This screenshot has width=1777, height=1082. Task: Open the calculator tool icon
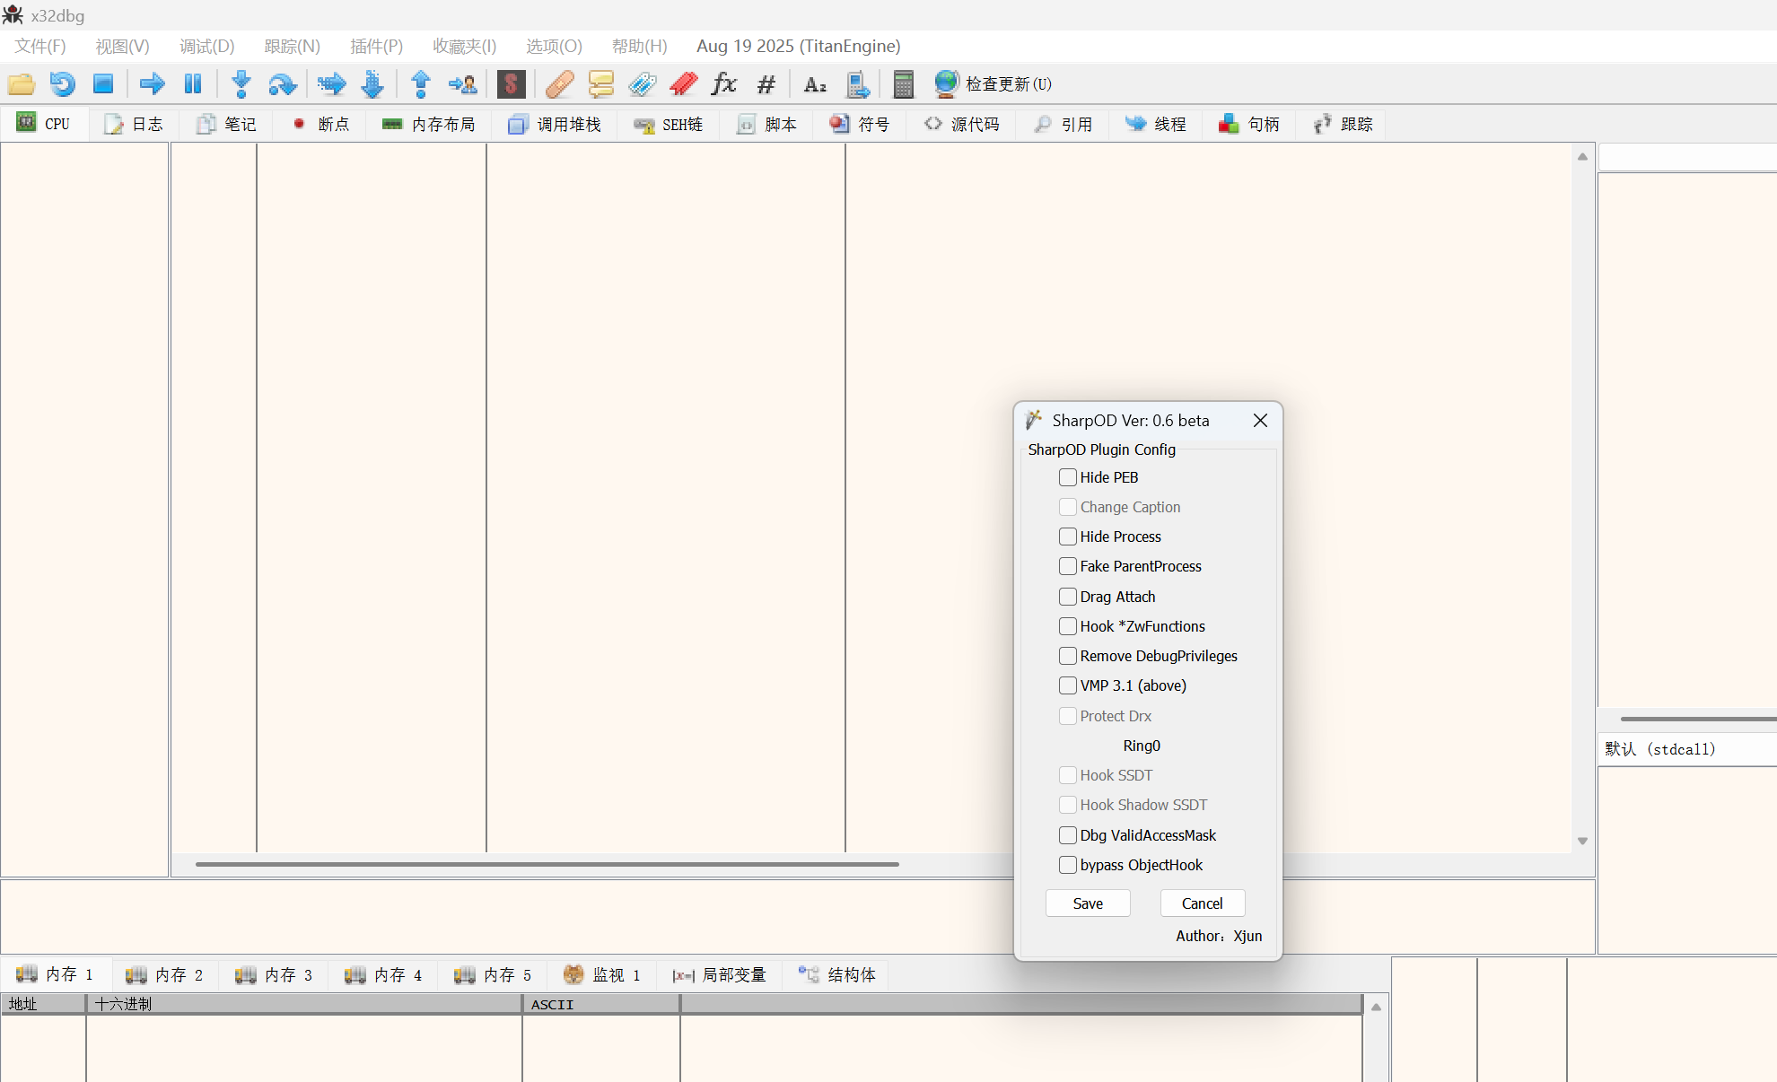[x=903, y=84]
